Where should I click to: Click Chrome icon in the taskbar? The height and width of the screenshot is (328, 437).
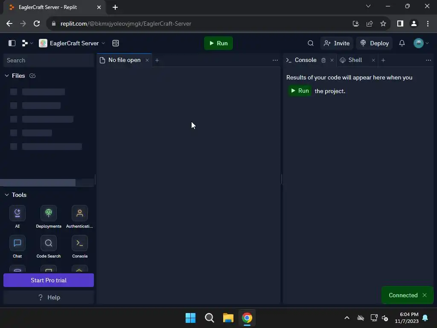click(x=247, y=318)
